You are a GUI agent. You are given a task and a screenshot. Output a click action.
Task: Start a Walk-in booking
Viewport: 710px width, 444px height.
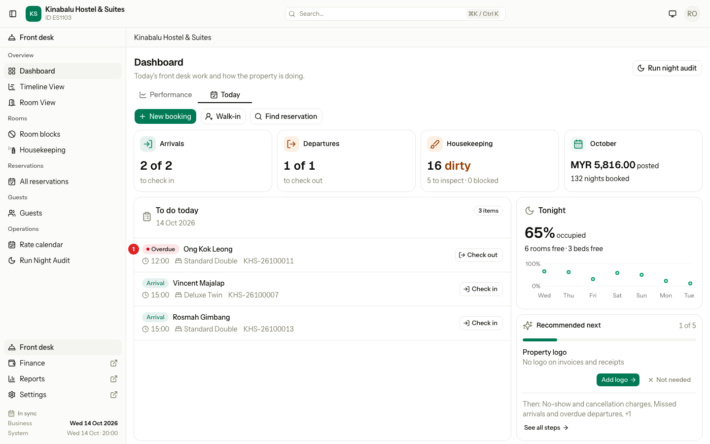[x=223, y=116]
